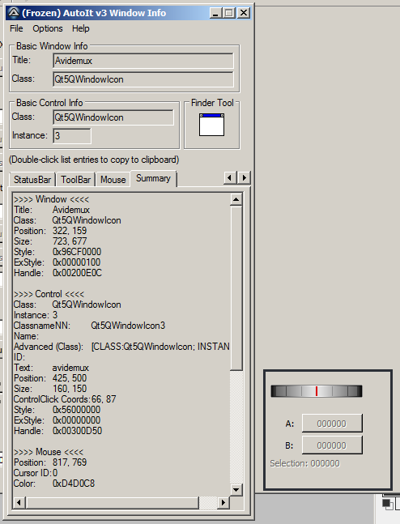Click the 'Color: 0xD4D0C8' summary line

[x=54, y=484]
